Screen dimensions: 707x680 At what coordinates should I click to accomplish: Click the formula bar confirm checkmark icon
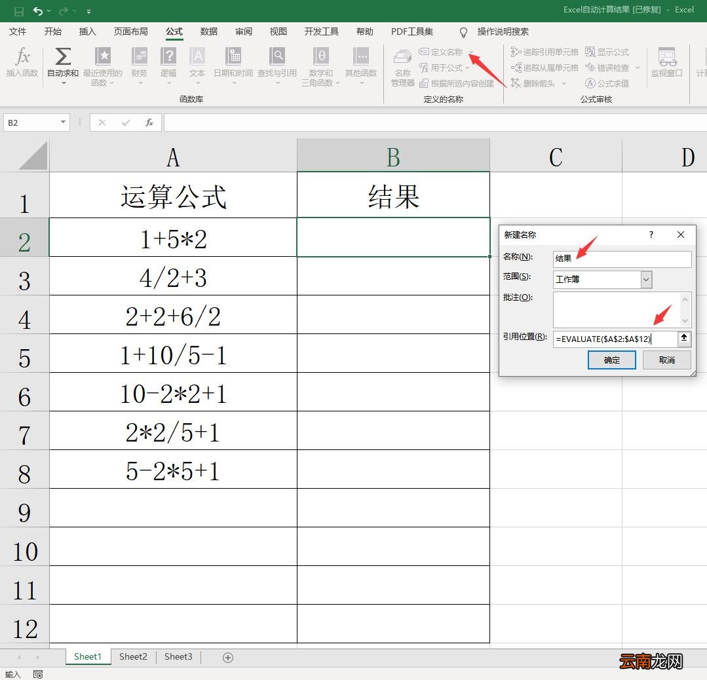pos(126,123)
